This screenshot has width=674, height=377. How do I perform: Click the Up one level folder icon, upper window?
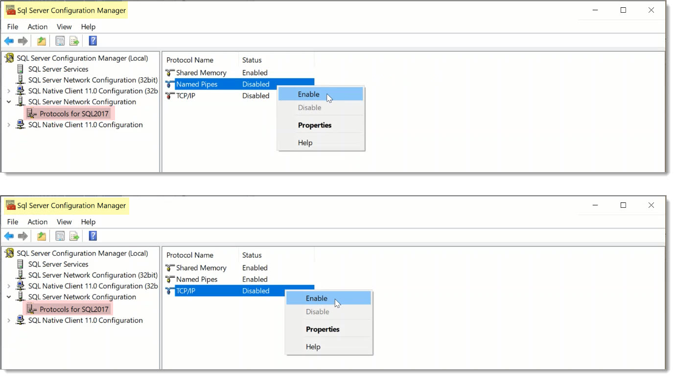click(42, 41)
